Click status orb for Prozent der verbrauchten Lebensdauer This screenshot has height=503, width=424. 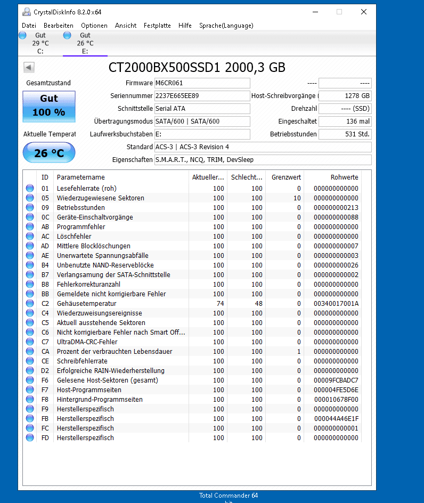coord(30,352)
